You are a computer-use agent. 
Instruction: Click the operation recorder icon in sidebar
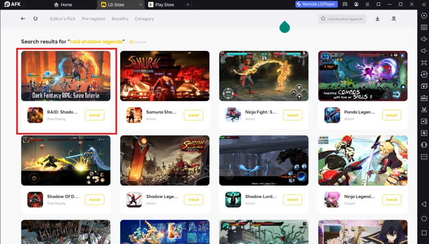point(424,75)
